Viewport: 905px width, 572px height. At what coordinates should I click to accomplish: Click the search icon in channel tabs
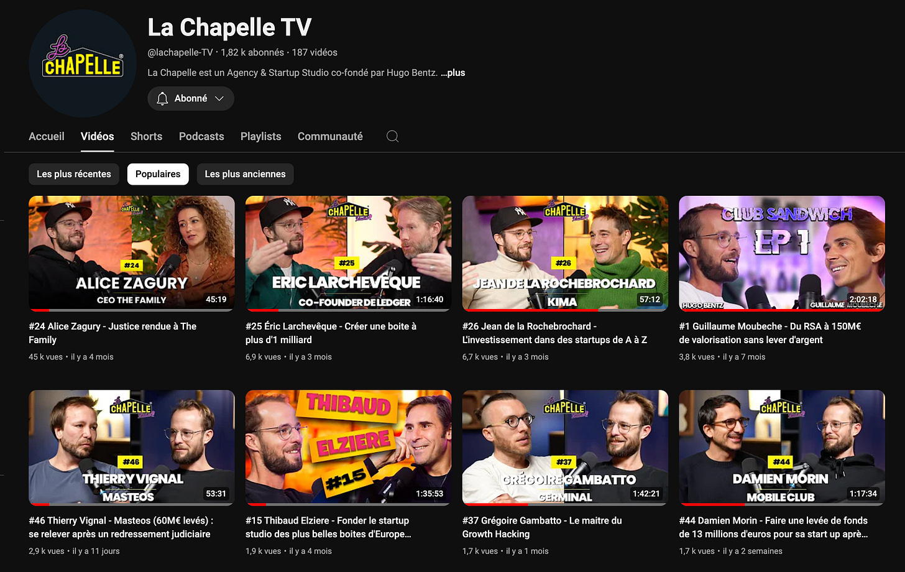[392, 136]
